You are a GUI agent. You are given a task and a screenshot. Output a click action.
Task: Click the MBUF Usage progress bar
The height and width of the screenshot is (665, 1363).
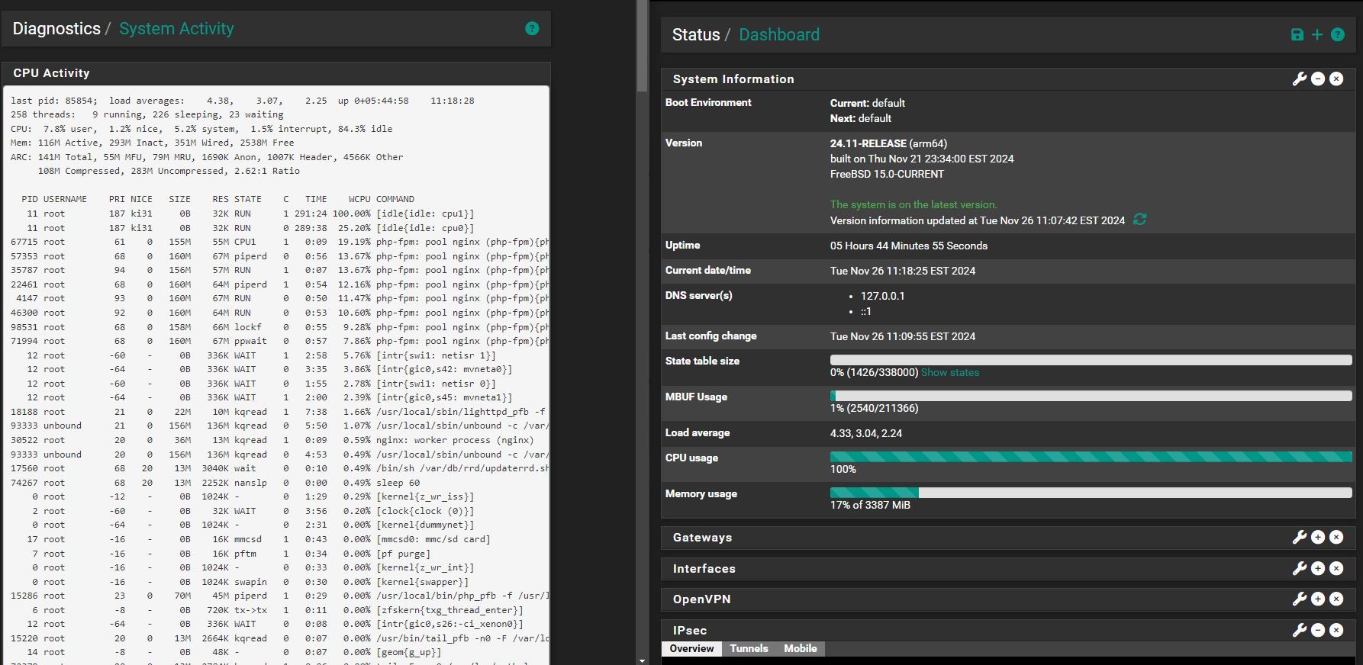point(1091,396)
